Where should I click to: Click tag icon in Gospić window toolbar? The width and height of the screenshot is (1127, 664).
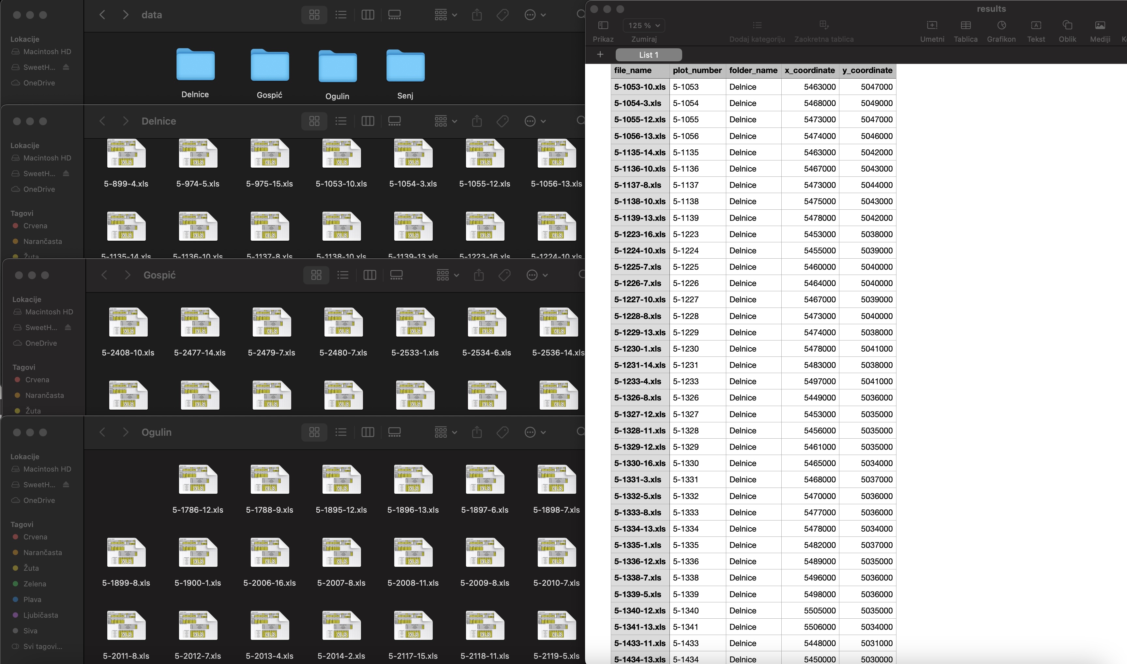(504, 275)
